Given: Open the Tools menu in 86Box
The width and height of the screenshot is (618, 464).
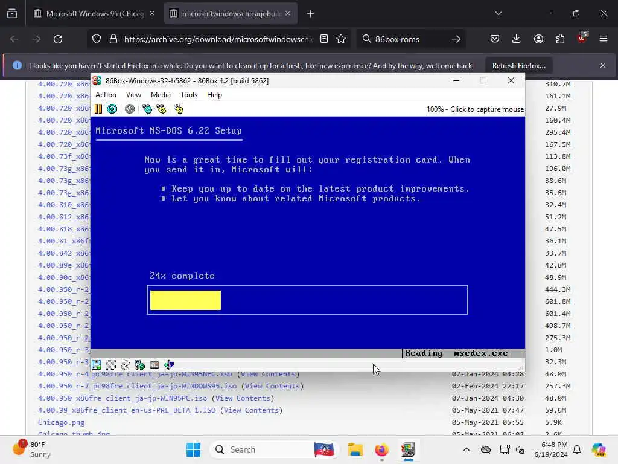Looking at the screenshot, I should [x=189, y=95].
